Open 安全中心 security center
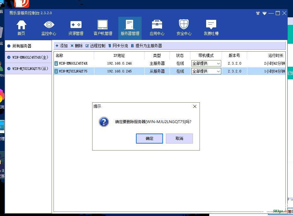The width and height of the screenshot is (293, 216). pyautogui.click(x=184, y=28)
